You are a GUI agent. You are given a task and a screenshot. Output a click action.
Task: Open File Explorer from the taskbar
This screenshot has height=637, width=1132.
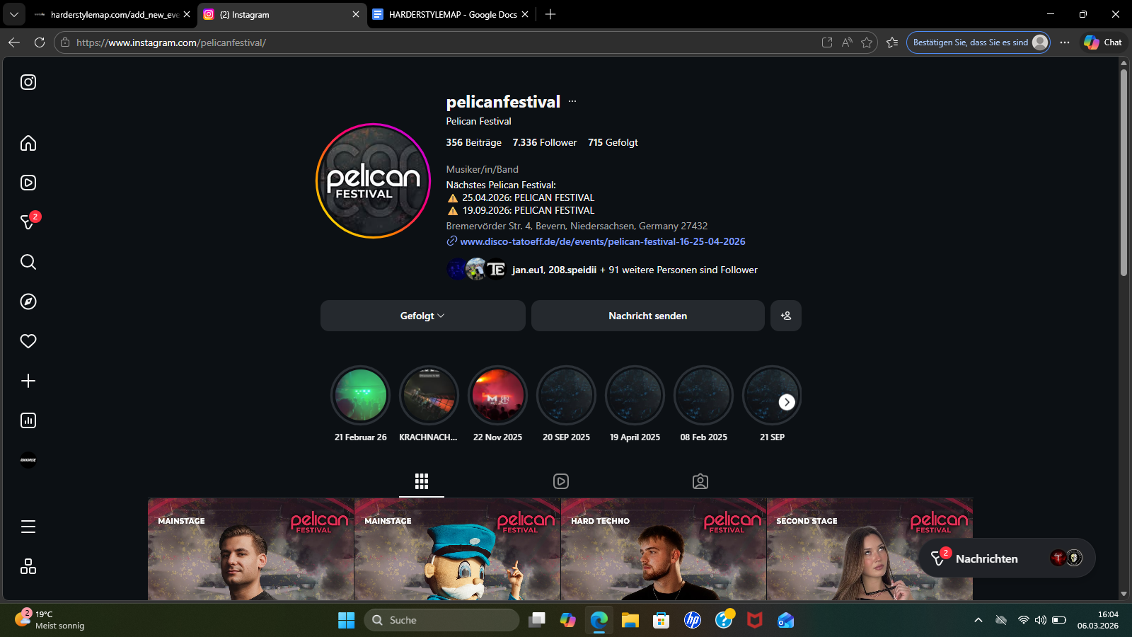630,621
